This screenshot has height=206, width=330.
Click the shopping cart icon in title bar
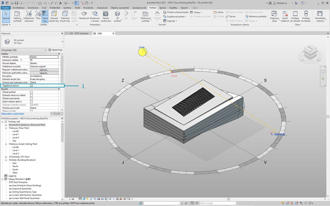coord(296,3)
